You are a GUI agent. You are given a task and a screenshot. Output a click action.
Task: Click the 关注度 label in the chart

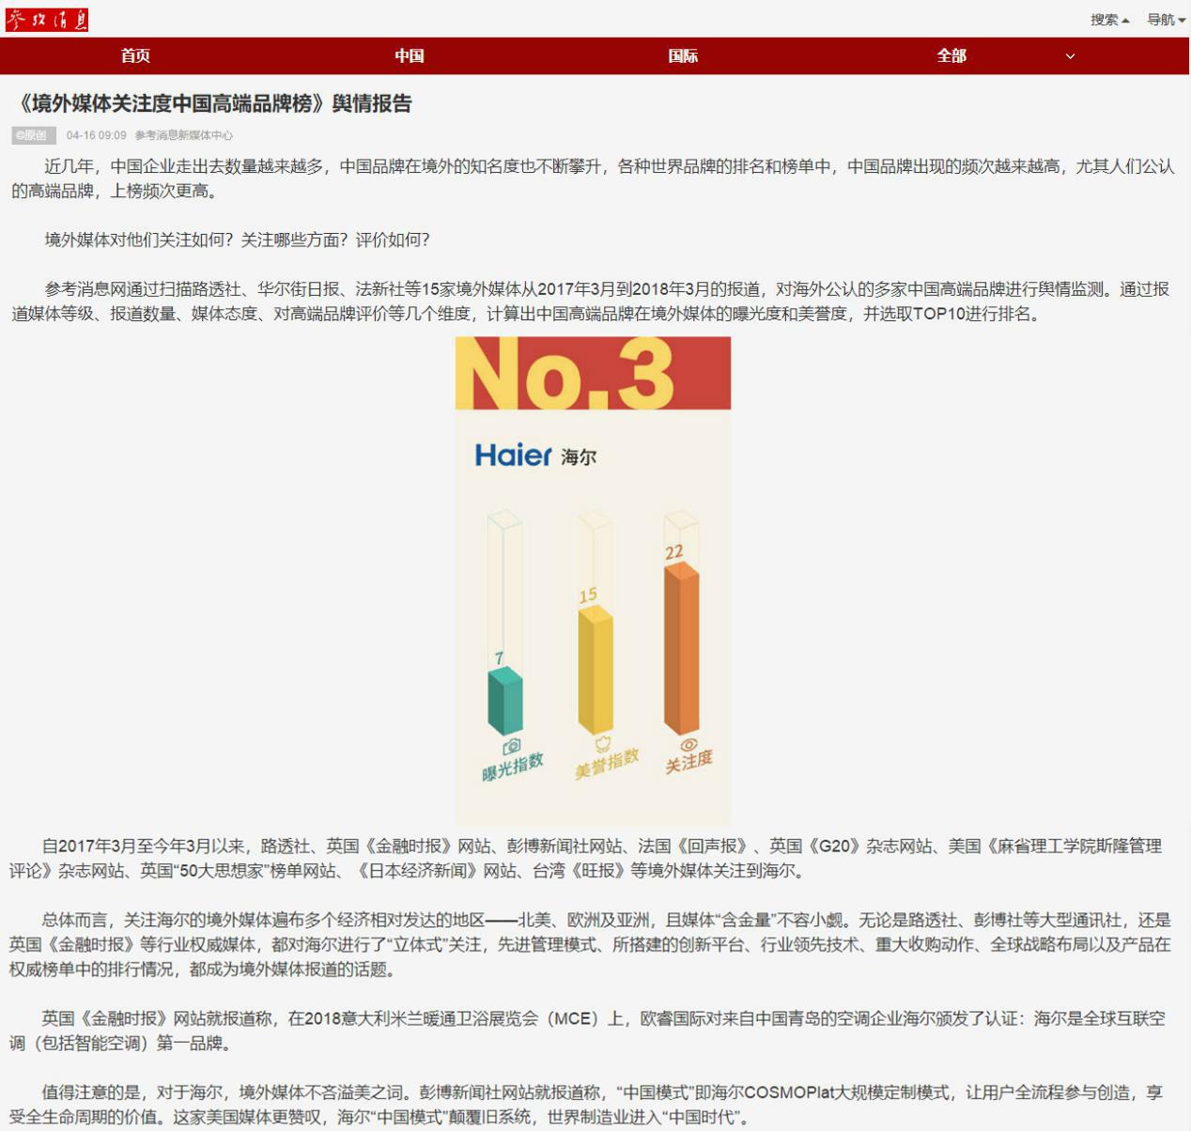click(x=689, y=761)
